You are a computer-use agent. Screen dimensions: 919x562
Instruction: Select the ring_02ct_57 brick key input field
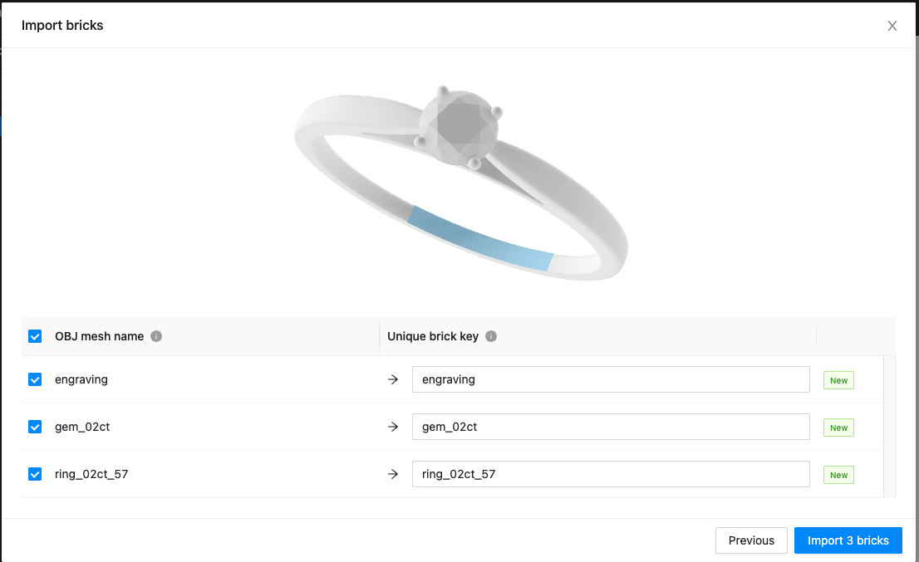click(611, 474)
